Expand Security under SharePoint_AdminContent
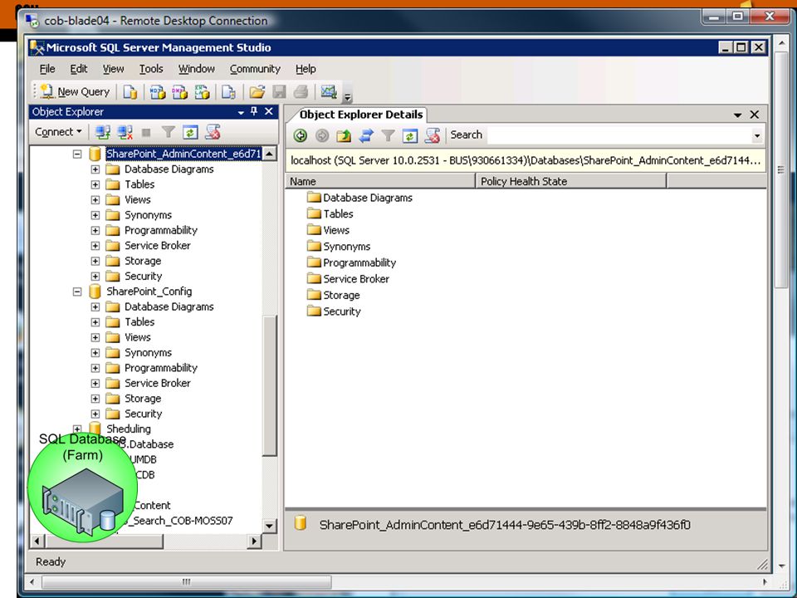 tap(95, 276)
